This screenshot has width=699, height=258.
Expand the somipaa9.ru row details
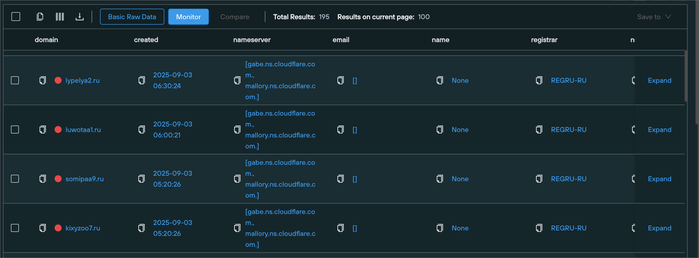[659, 179]
